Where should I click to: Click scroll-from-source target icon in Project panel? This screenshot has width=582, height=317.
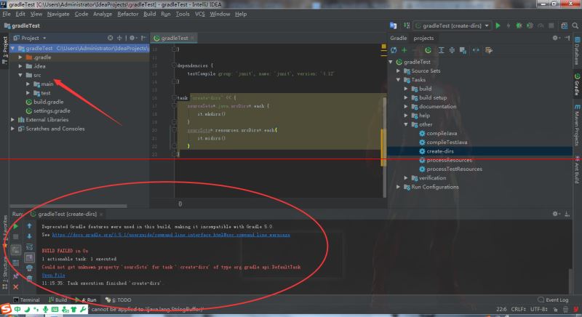(x=111, y=38)
